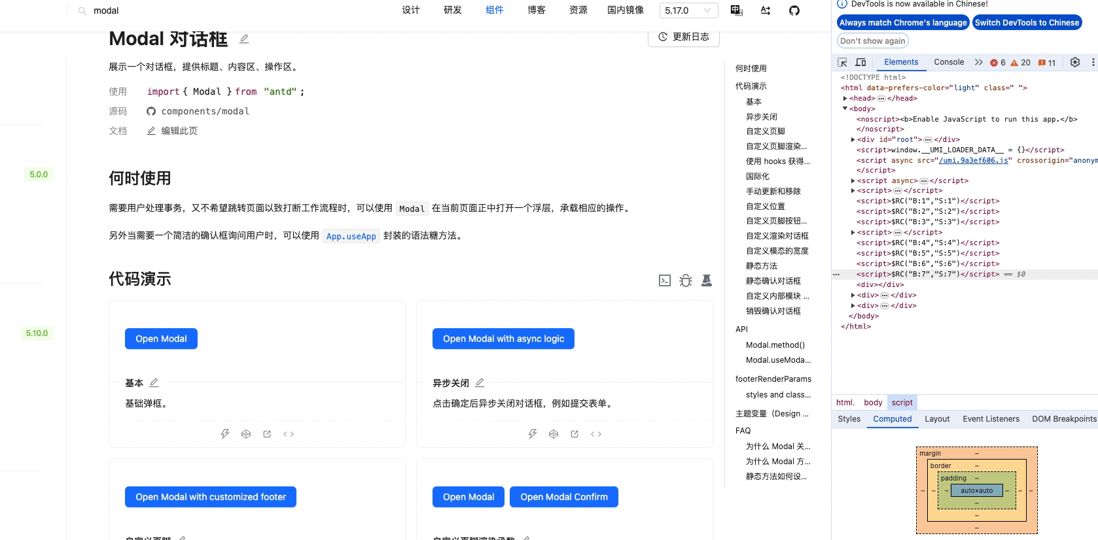Open the App.useApp link
Image resolution: width=1098 pixels, height=540 pixels.
tap(351, 236)
